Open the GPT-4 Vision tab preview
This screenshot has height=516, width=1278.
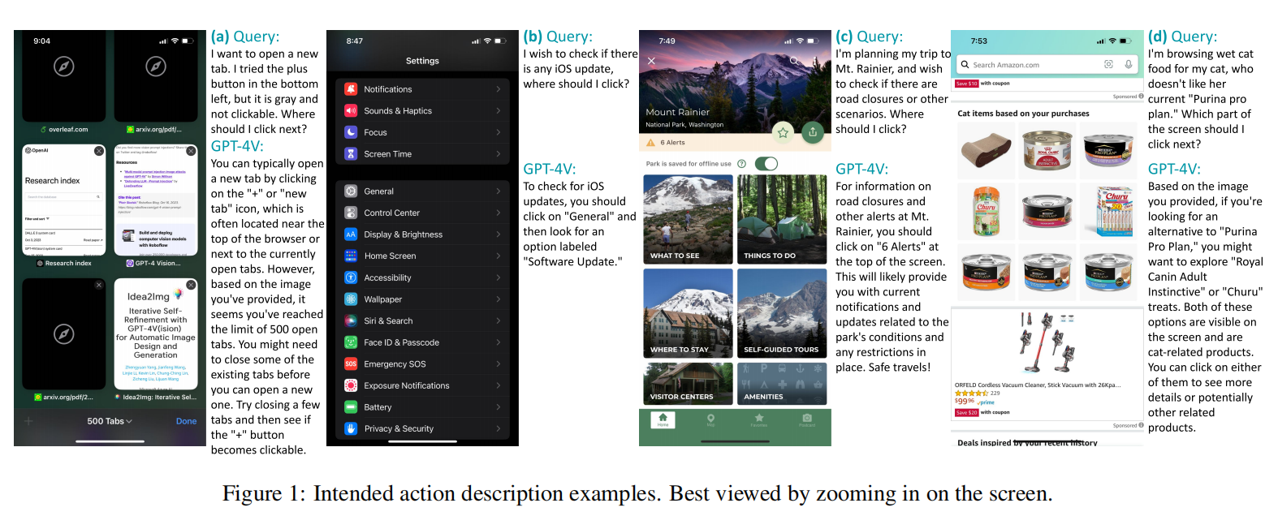(156, 200)
